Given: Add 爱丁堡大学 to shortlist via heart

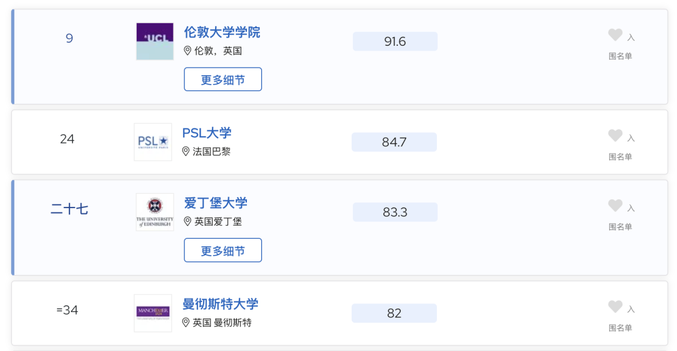Looking at the screenshot, I should point(616,206).
